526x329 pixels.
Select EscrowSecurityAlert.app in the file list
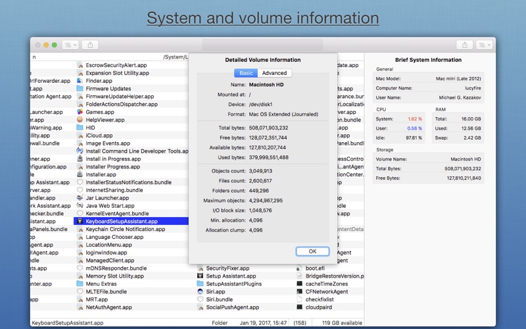pos(131,65)
